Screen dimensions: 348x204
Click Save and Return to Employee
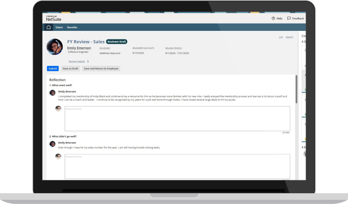tap(101, 69)
